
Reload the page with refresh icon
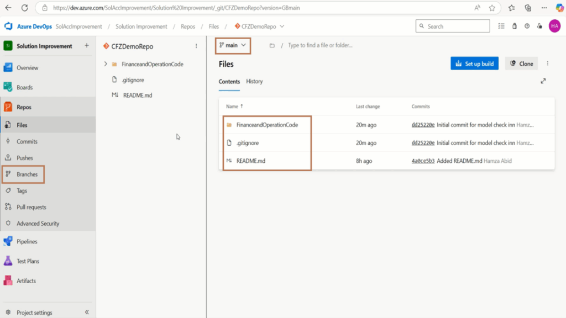tap(24, 8)
